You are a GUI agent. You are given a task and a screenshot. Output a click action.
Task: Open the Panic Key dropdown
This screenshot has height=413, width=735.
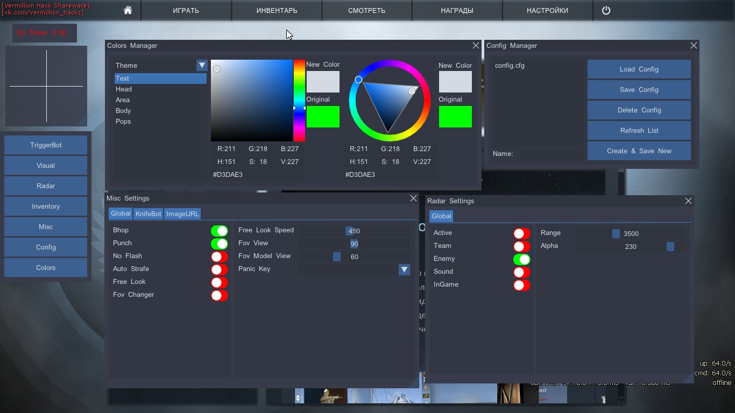(404, 269)
